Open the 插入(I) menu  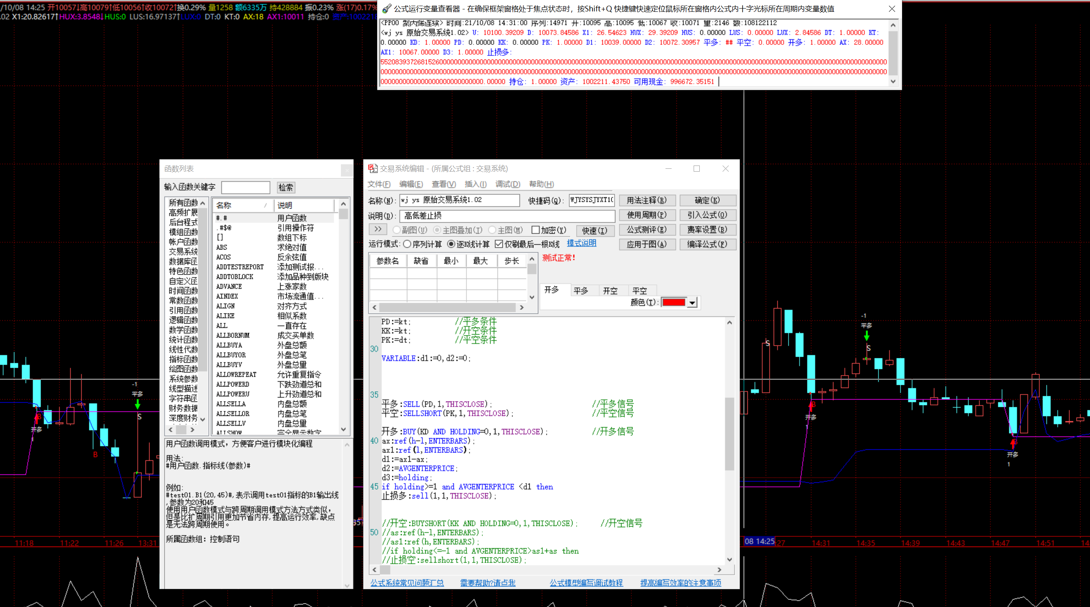click(475, 184)
